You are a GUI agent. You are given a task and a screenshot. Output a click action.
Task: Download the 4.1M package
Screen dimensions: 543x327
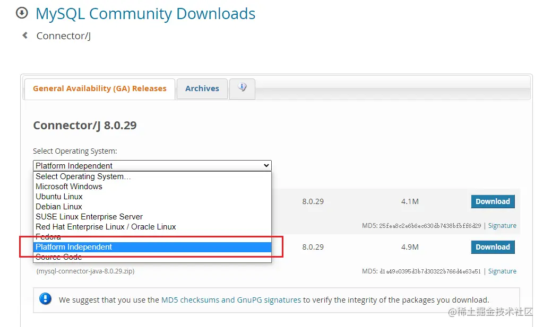pyautogui.click(x=493, y=201)
